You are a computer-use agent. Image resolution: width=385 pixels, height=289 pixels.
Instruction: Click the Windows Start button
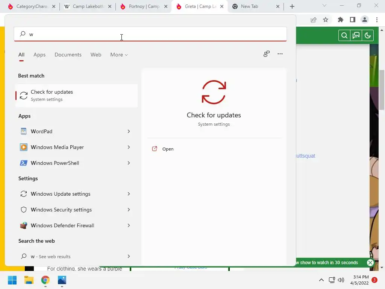[x=12, y=280]
